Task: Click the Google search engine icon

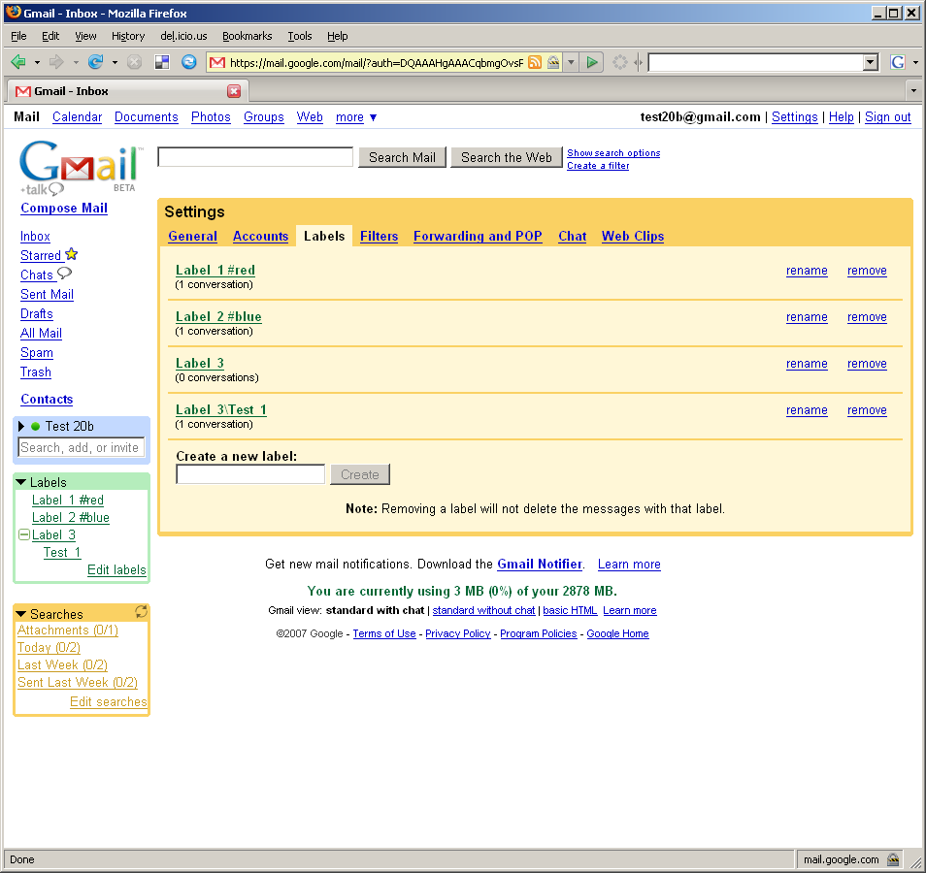Action: coord(898,62)
